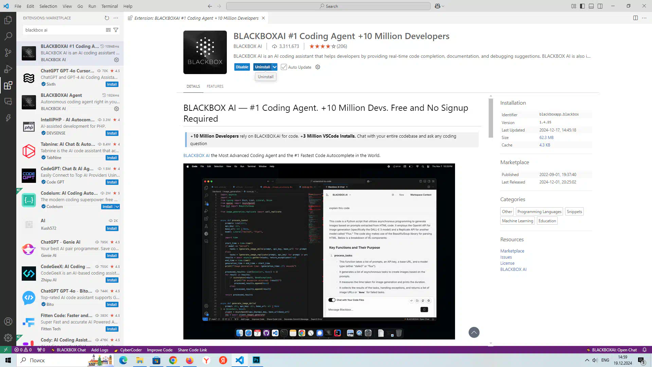This screenshot has height=367, width=652.
Task: Open the BLACKBOX AI link in description text
Action: tap(196, 155)
